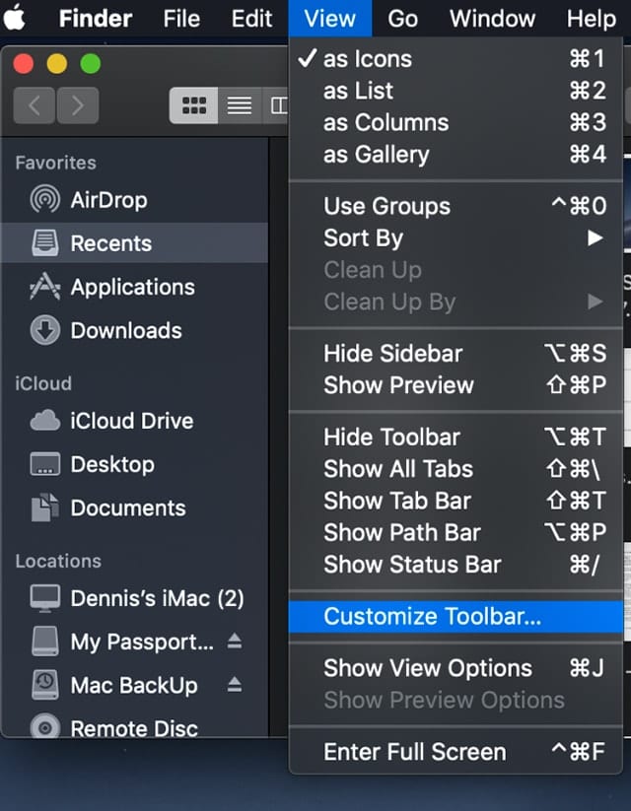Toggle Show Path Bar option
The image size is (631, 811).
401,532
